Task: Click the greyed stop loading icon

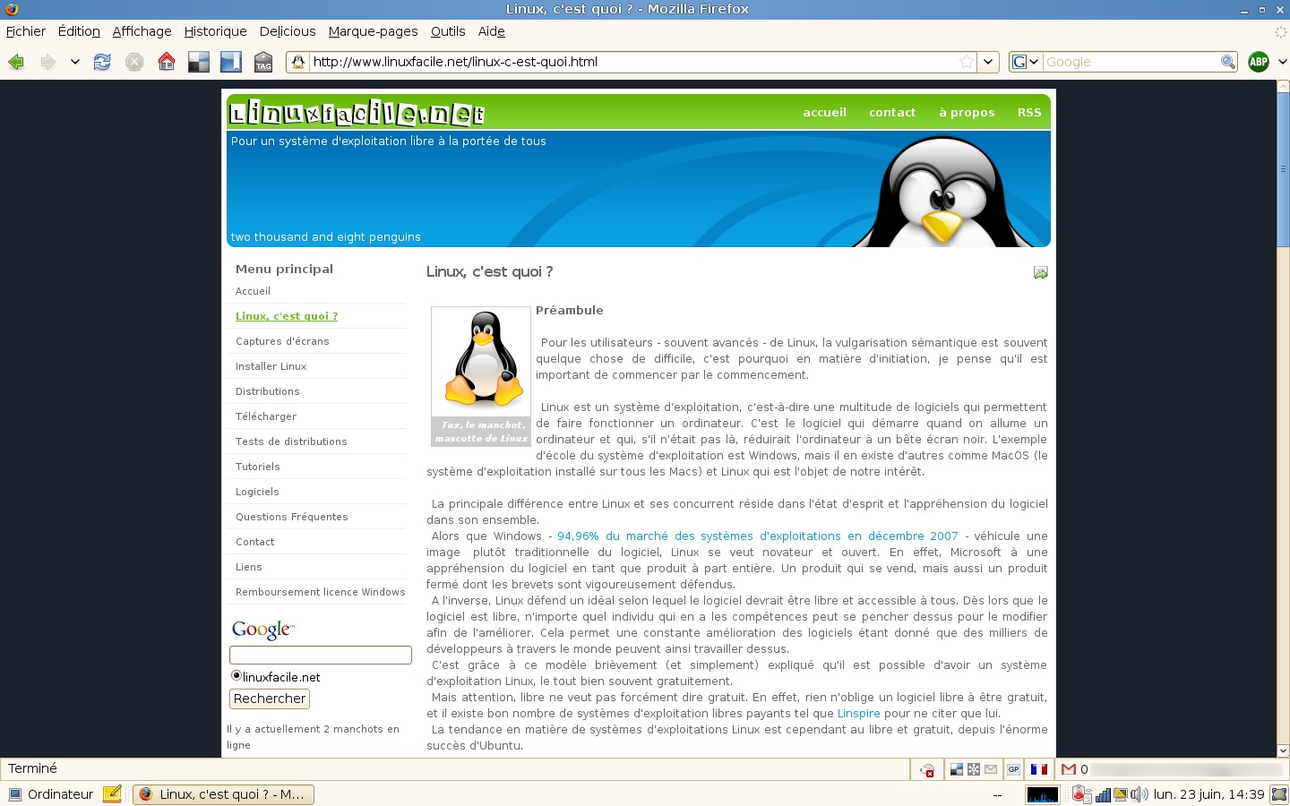Action: point(134,62)
